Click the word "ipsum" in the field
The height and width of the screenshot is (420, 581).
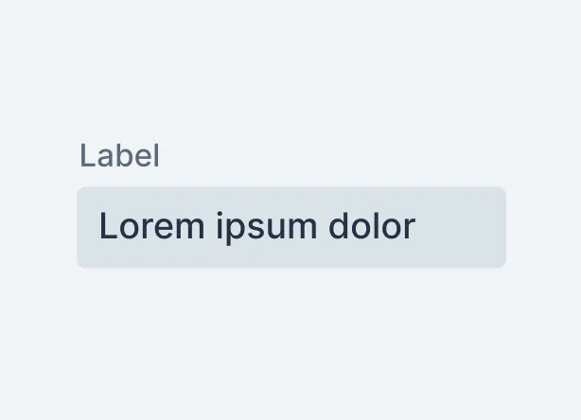click(x=265, y=228)
